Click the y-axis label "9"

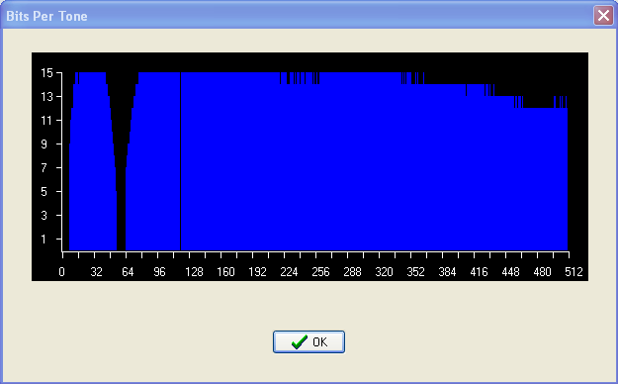pos(44,144)
